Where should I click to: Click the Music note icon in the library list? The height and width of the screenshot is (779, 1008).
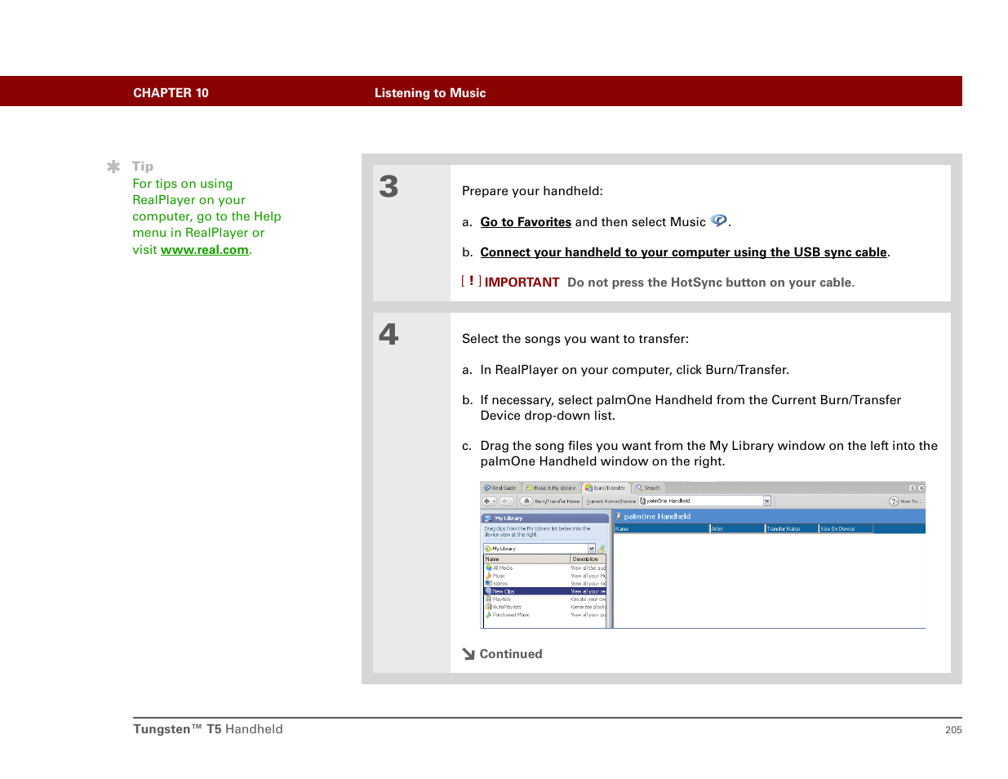[x=489, y=576]
